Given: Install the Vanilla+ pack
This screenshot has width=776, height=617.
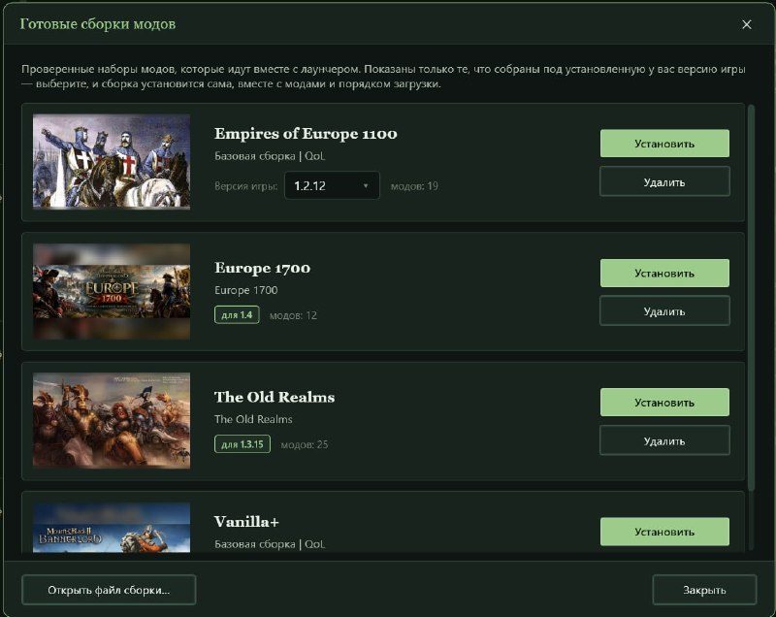Looking at the screenshot, I should [x=664, y=532].
